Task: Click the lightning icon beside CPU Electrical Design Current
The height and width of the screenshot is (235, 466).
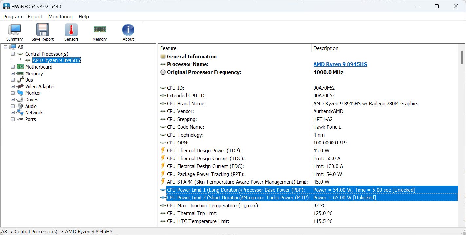Action: (x=163, y=166)
